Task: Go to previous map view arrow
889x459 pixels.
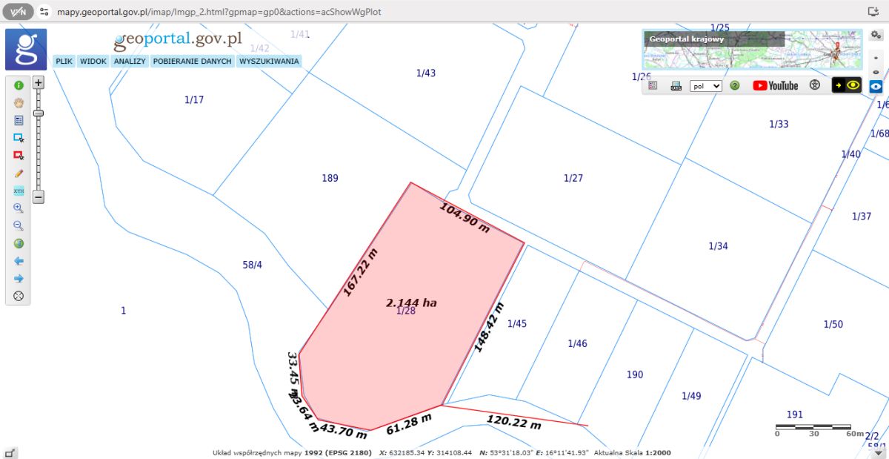Action: click(19, 261)
